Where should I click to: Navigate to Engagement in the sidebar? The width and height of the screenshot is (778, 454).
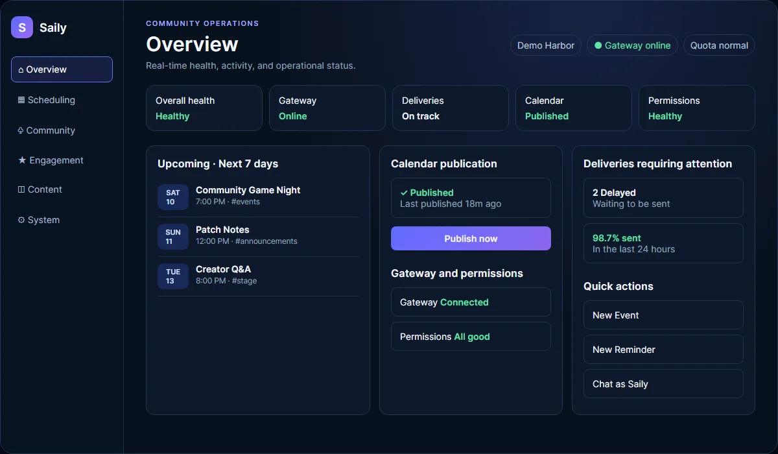[x=62, y=160]
